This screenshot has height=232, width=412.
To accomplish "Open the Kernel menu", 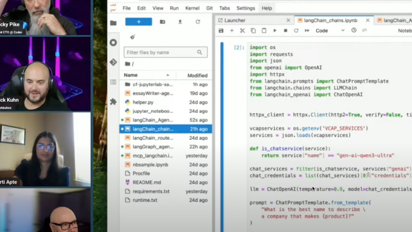I will [x=192, y=8].
